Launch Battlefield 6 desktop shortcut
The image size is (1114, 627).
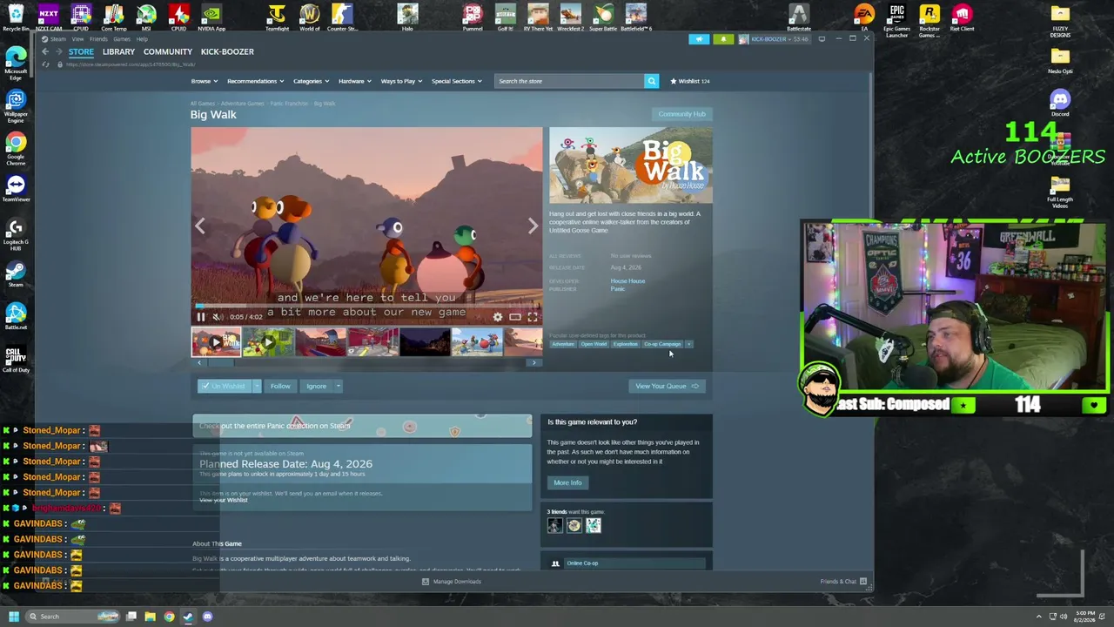(x=635, y=17)
